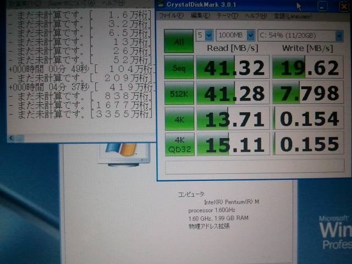Click the 104万桁 result row showing 49秒
The height and width of the screenshot is (264, 352).
[81, 69]
